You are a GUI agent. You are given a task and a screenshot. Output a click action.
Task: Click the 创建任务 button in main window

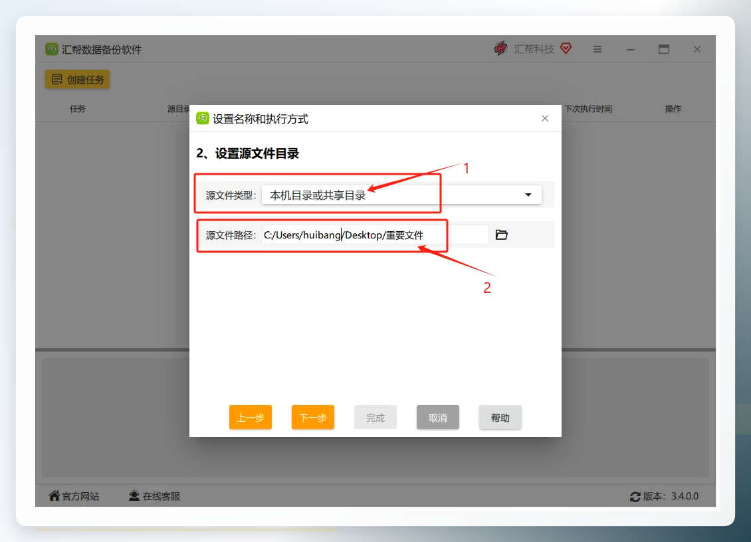pos(78,80)
